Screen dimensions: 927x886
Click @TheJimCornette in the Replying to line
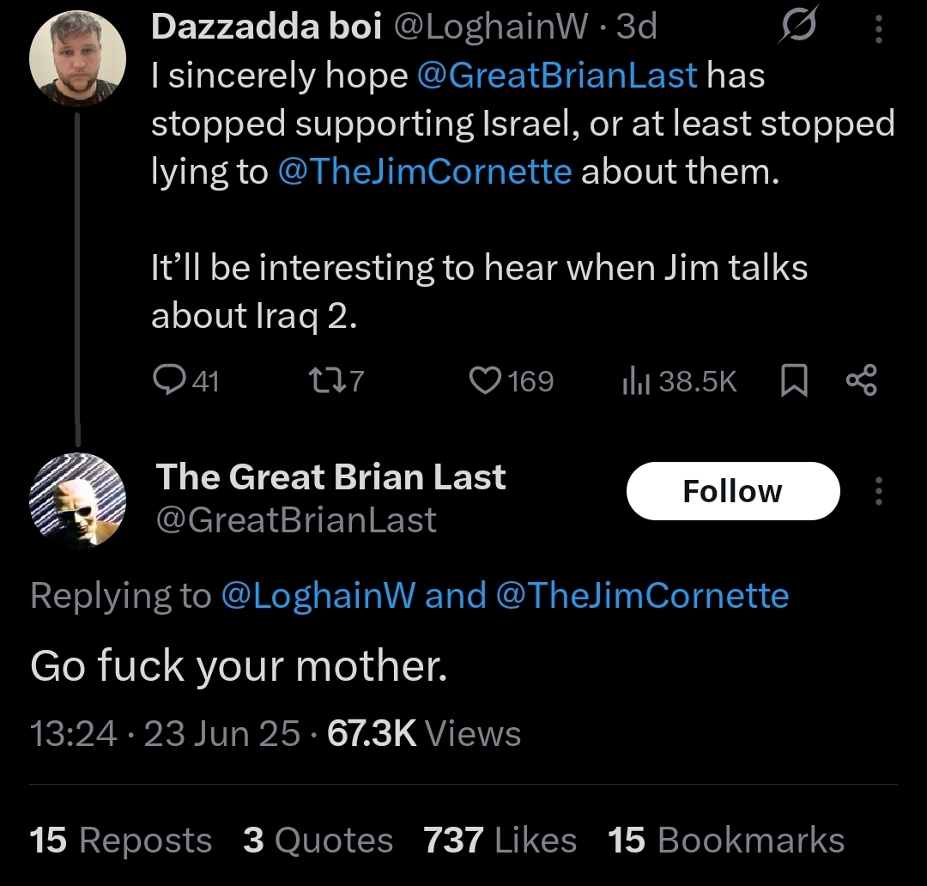[x=642, y=596]
